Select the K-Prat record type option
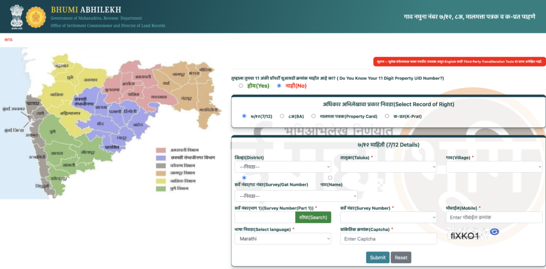 click(x=387, y=116)
